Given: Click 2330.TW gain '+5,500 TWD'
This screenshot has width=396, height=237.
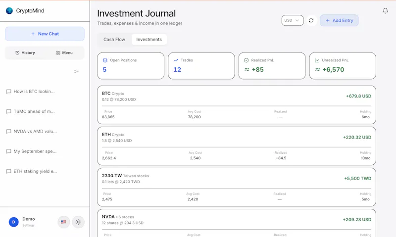Looking at the screenshot, I should click(x=357, y=179).
